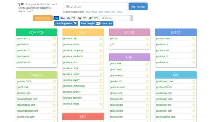
Task: Open the gnulinux.agency domain
Action: tap(72, 92)
